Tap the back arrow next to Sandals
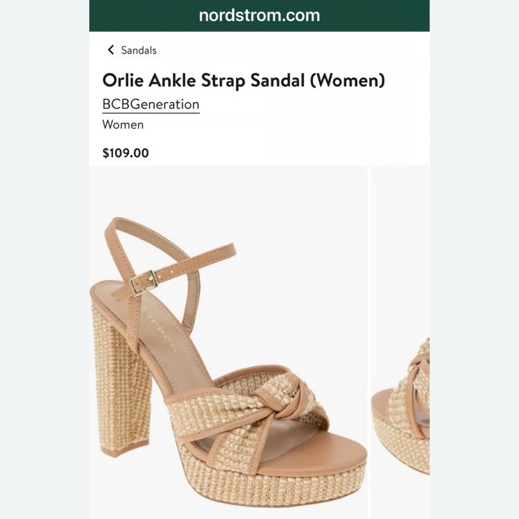519x519 pixels. coord(111,50)
